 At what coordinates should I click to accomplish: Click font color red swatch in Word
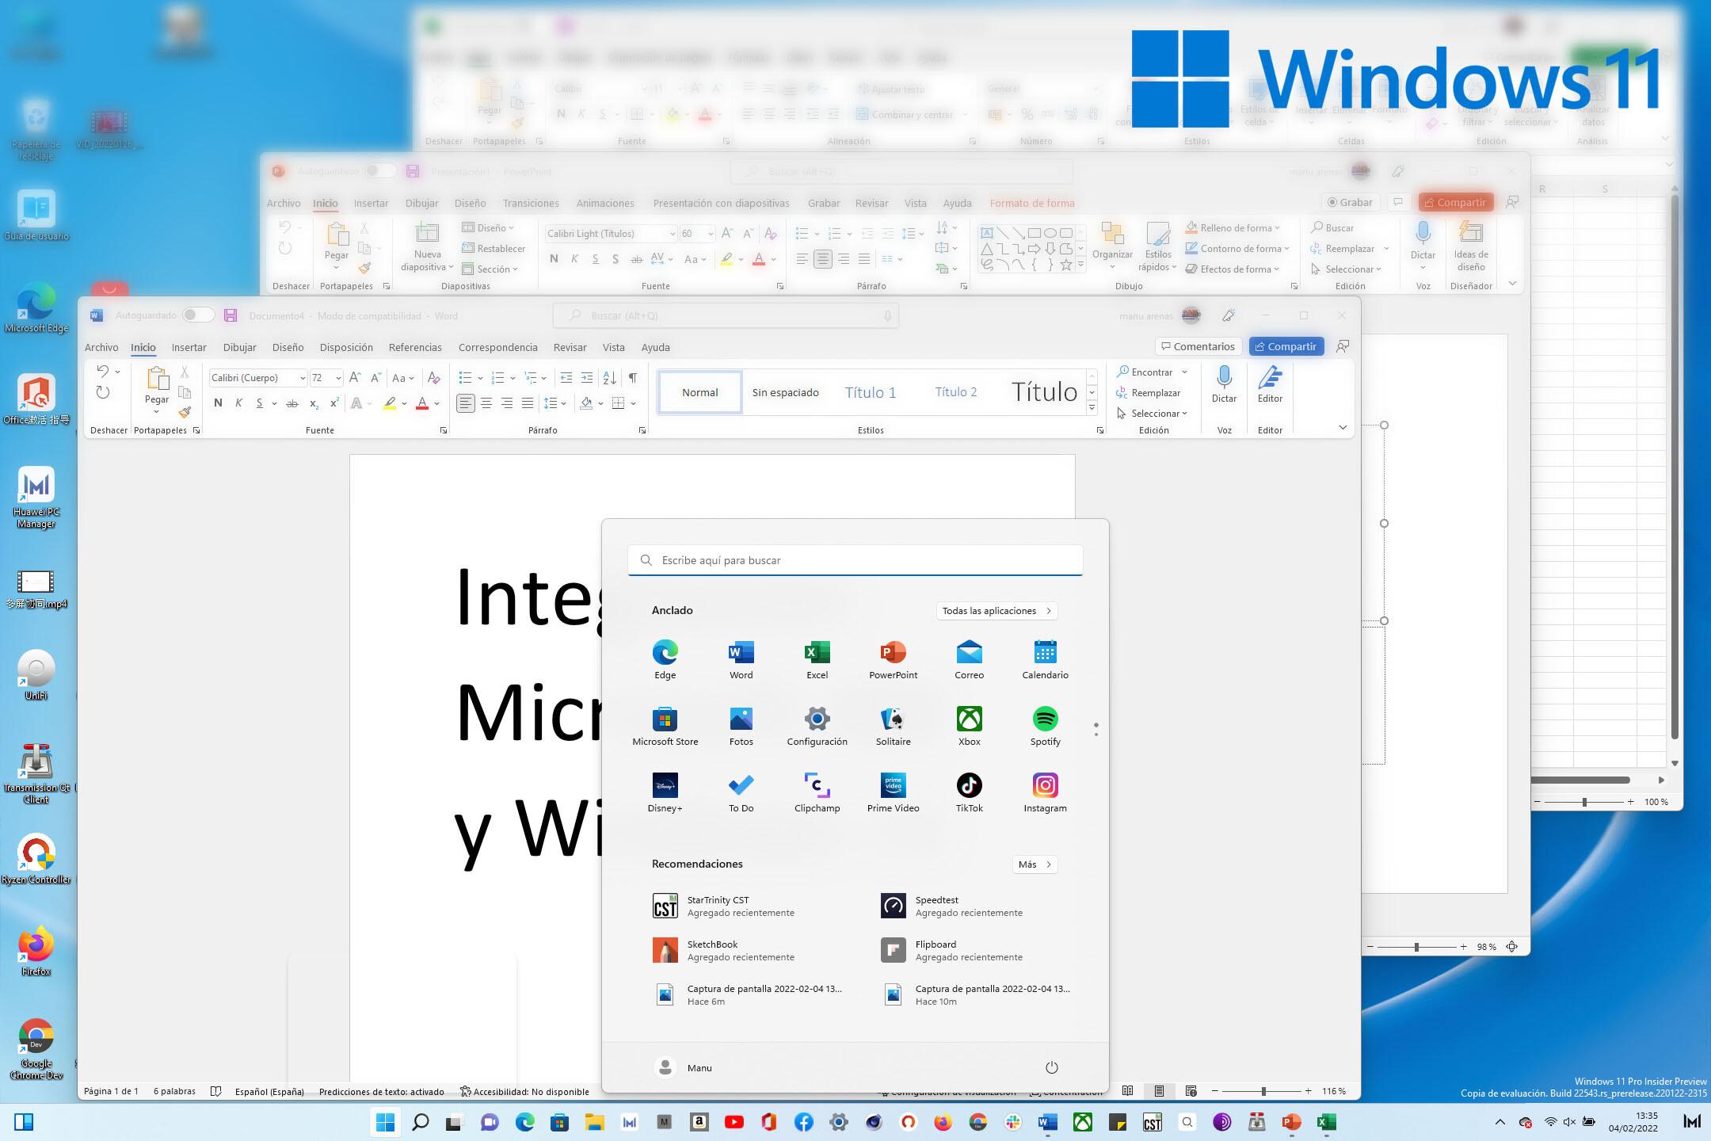[422, 403]
